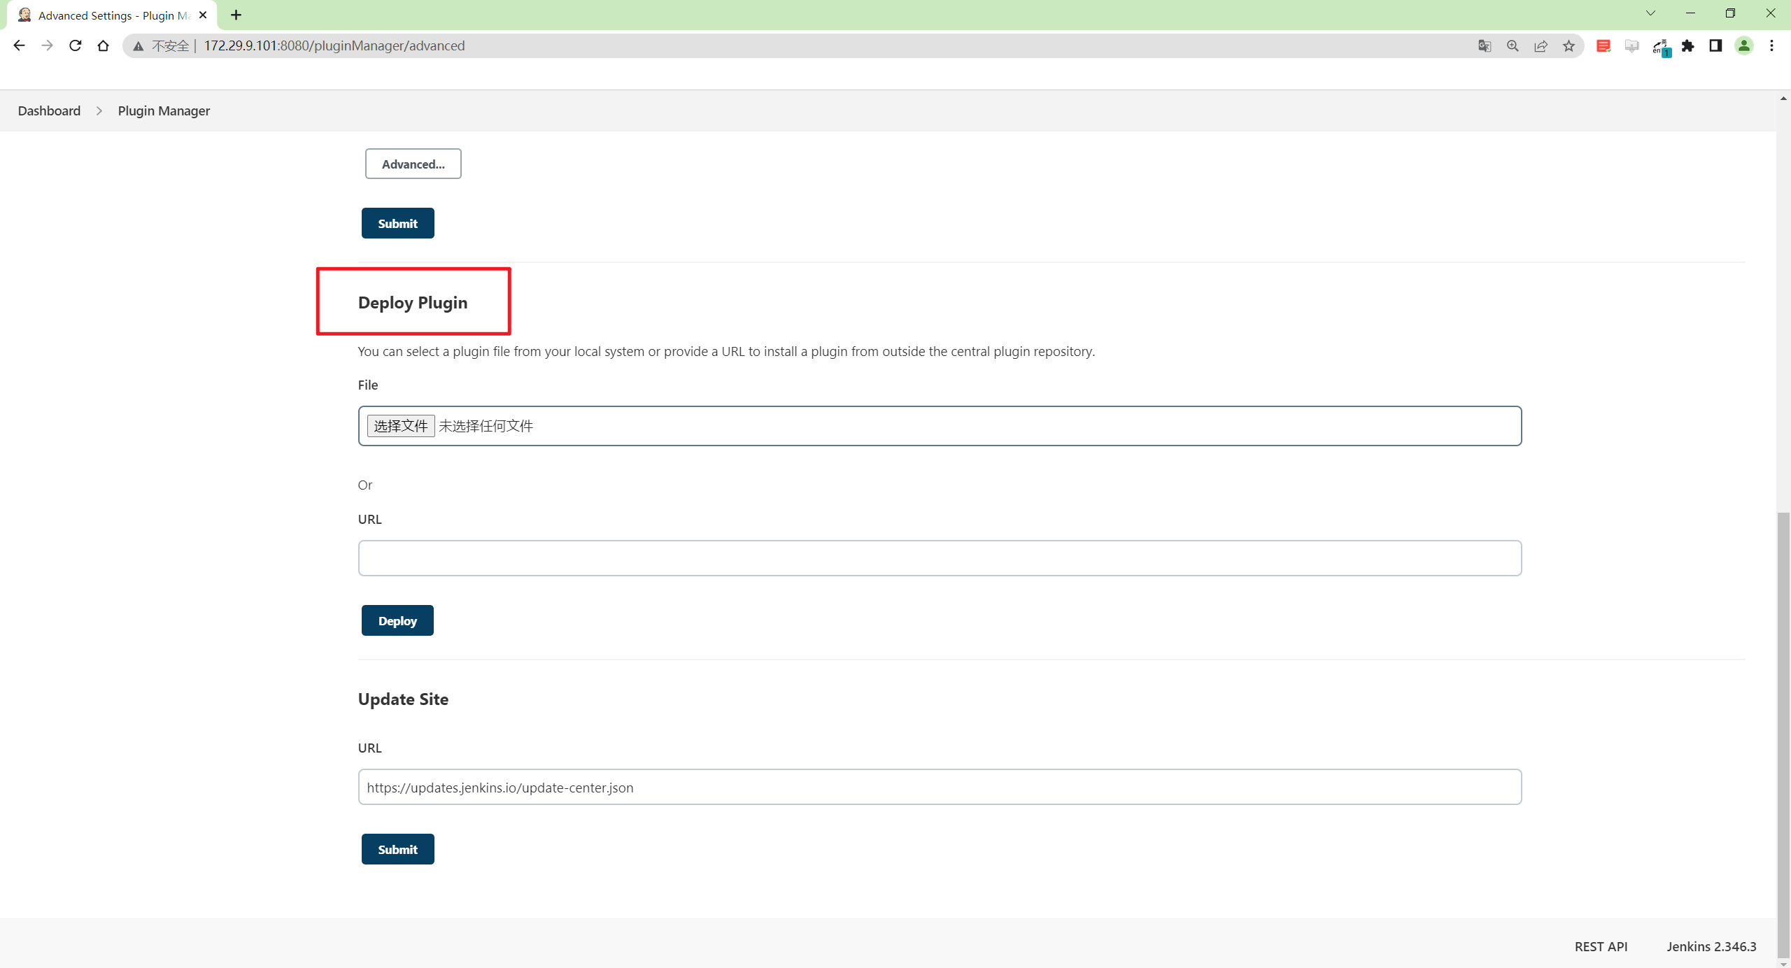Click the Dashboard breadcrumb link
The width and height of the screenshot is (1791, 968).
click(49, 111)
